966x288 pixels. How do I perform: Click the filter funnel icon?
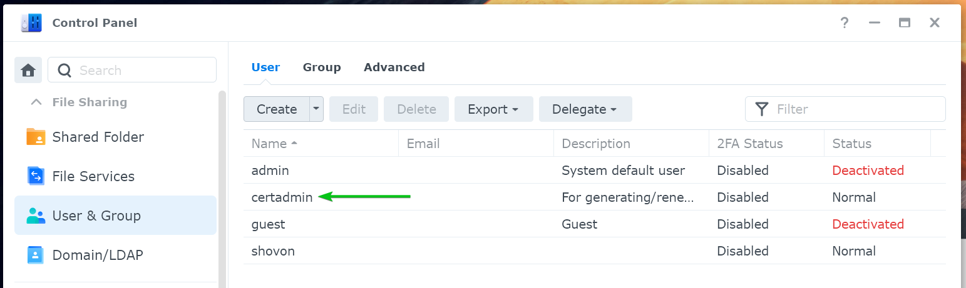pyautogui.click(x=761, y=109)
